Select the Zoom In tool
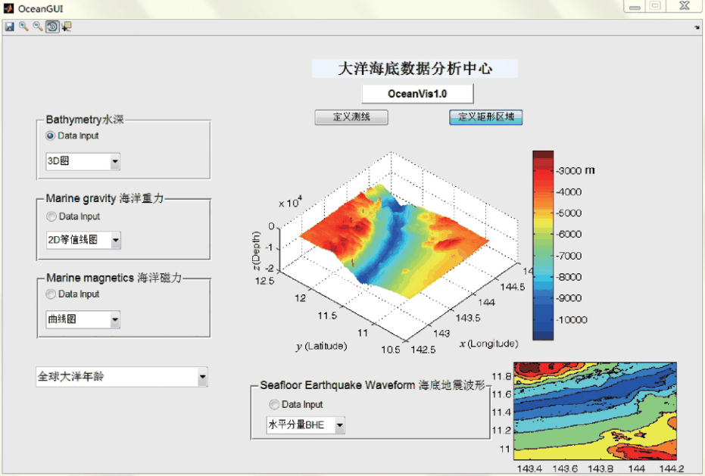 [22, 26]
